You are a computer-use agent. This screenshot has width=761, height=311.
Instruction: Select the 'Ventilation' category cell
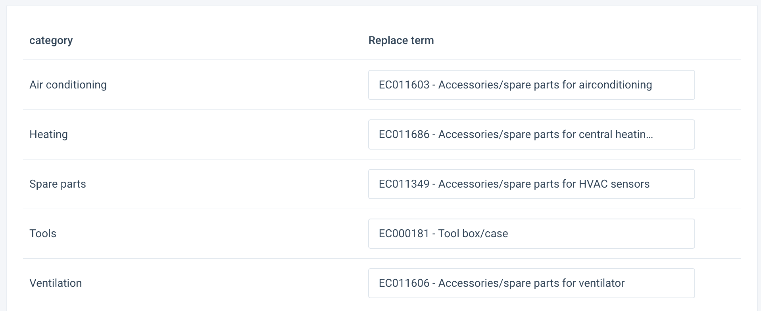tap(56, 283)
